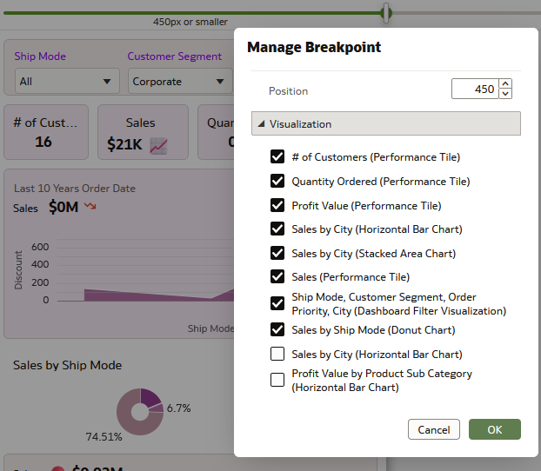
Task: Click the Sales $21K tile value
Action: [124, 144]
